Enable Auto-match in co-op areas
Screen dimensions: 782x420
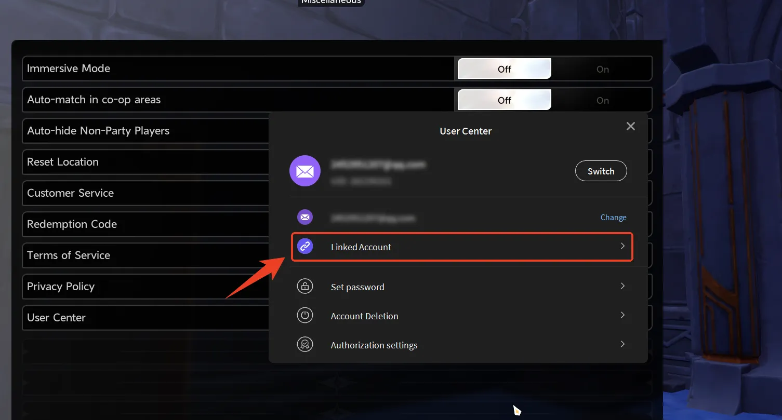tap(602, 100)
